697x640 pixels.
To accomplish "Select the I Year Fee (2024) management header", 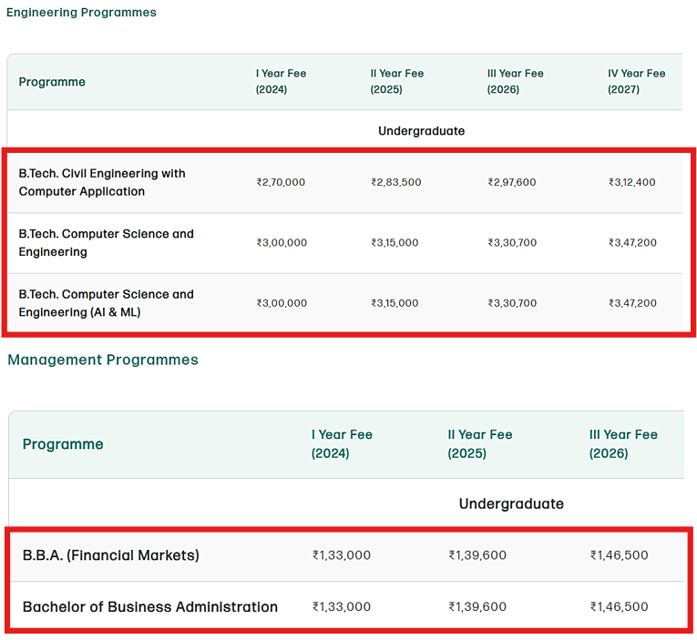I will tap(342, 443).
